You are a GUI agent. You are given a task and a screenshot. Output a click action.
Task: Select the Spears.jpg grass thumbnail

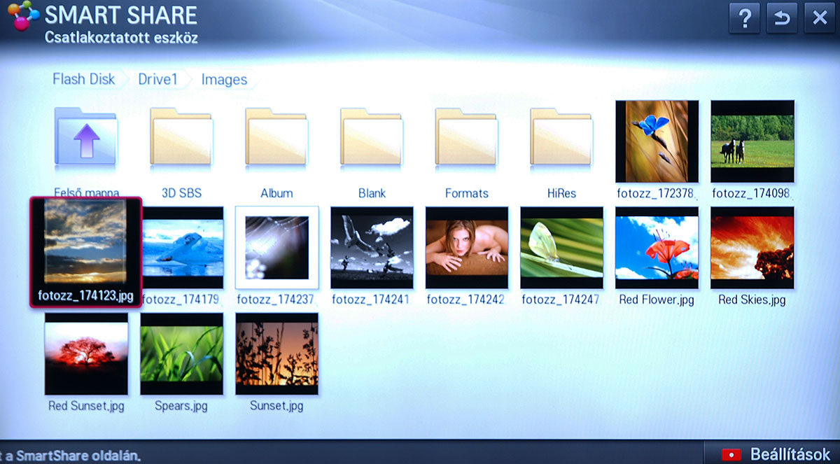coord(181,353)
